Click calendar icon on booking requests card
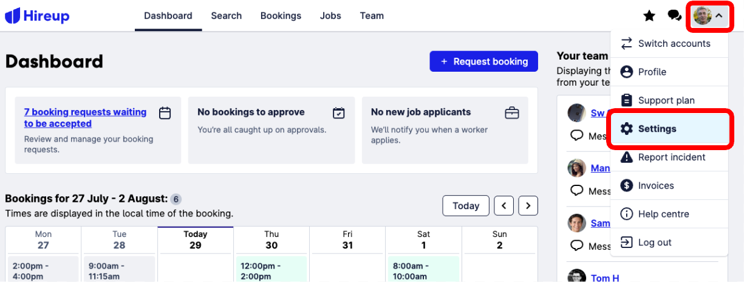744x282 pixels. [165, 113]
